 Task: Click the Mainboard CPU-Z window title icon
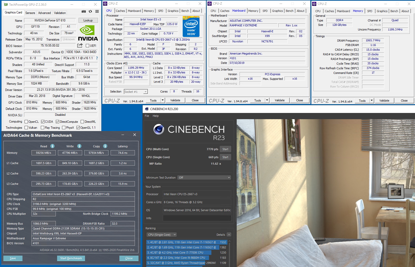coord(210,4)
